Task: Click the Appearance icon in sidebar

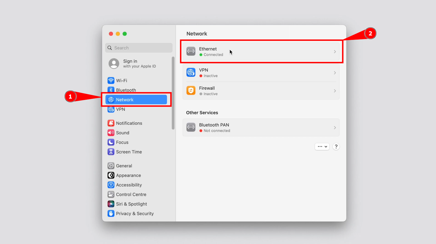Action: click(111, 175)
